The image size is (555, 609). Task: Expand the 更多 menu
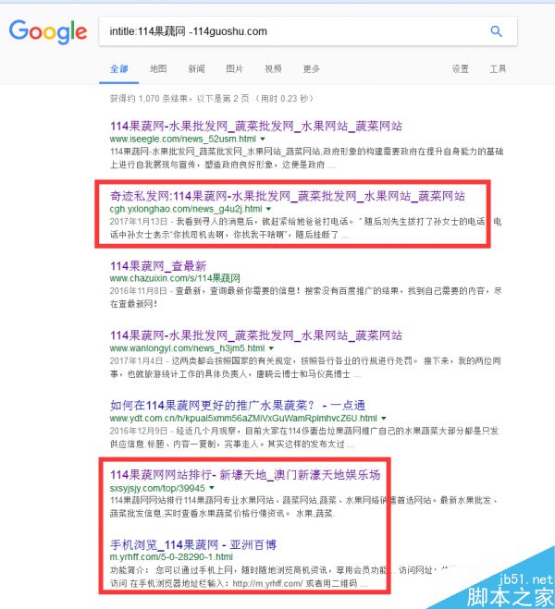[311, 69]
